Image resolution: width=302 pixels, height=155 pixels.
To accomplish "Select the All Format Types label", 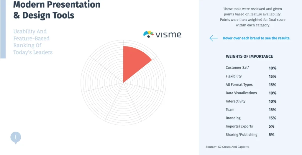I will 239,85.
